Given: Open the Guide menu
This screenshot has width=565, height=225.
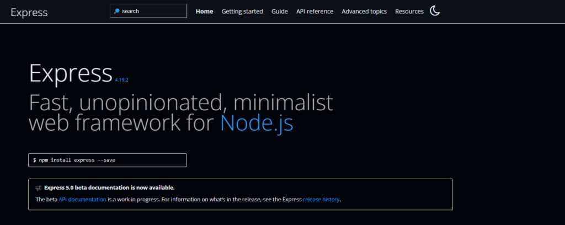Looking at the screenshot, I should click(280, 12).
